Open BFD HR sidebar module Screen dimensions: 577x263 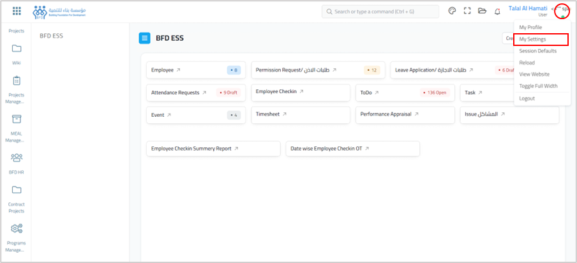(x=17, y=162)
